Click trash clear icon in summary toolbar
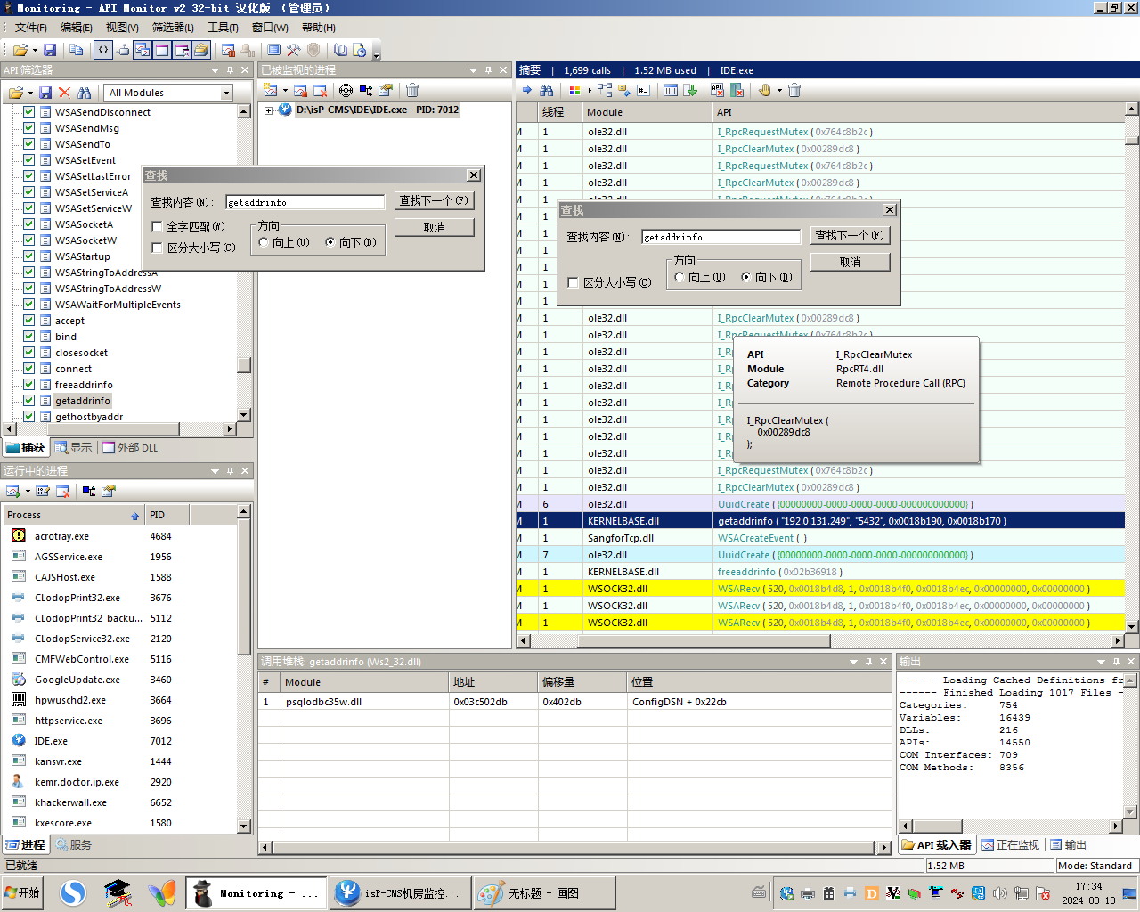The image size is (1140, 912). [794, 90]
